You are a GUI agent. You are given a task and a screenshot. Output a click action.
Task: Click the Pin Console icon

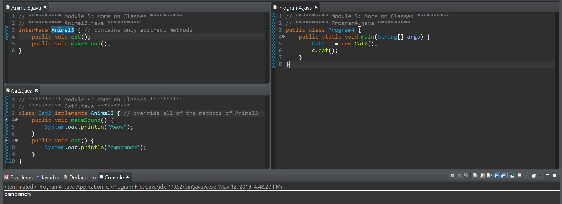[512, 175]
